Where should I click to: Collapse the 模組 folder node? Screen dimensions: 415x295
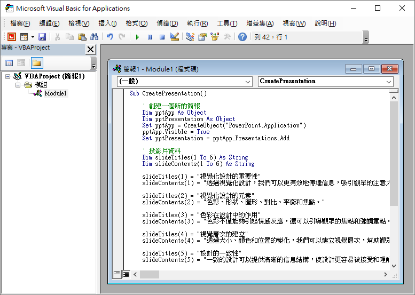(x=18, y=85)
